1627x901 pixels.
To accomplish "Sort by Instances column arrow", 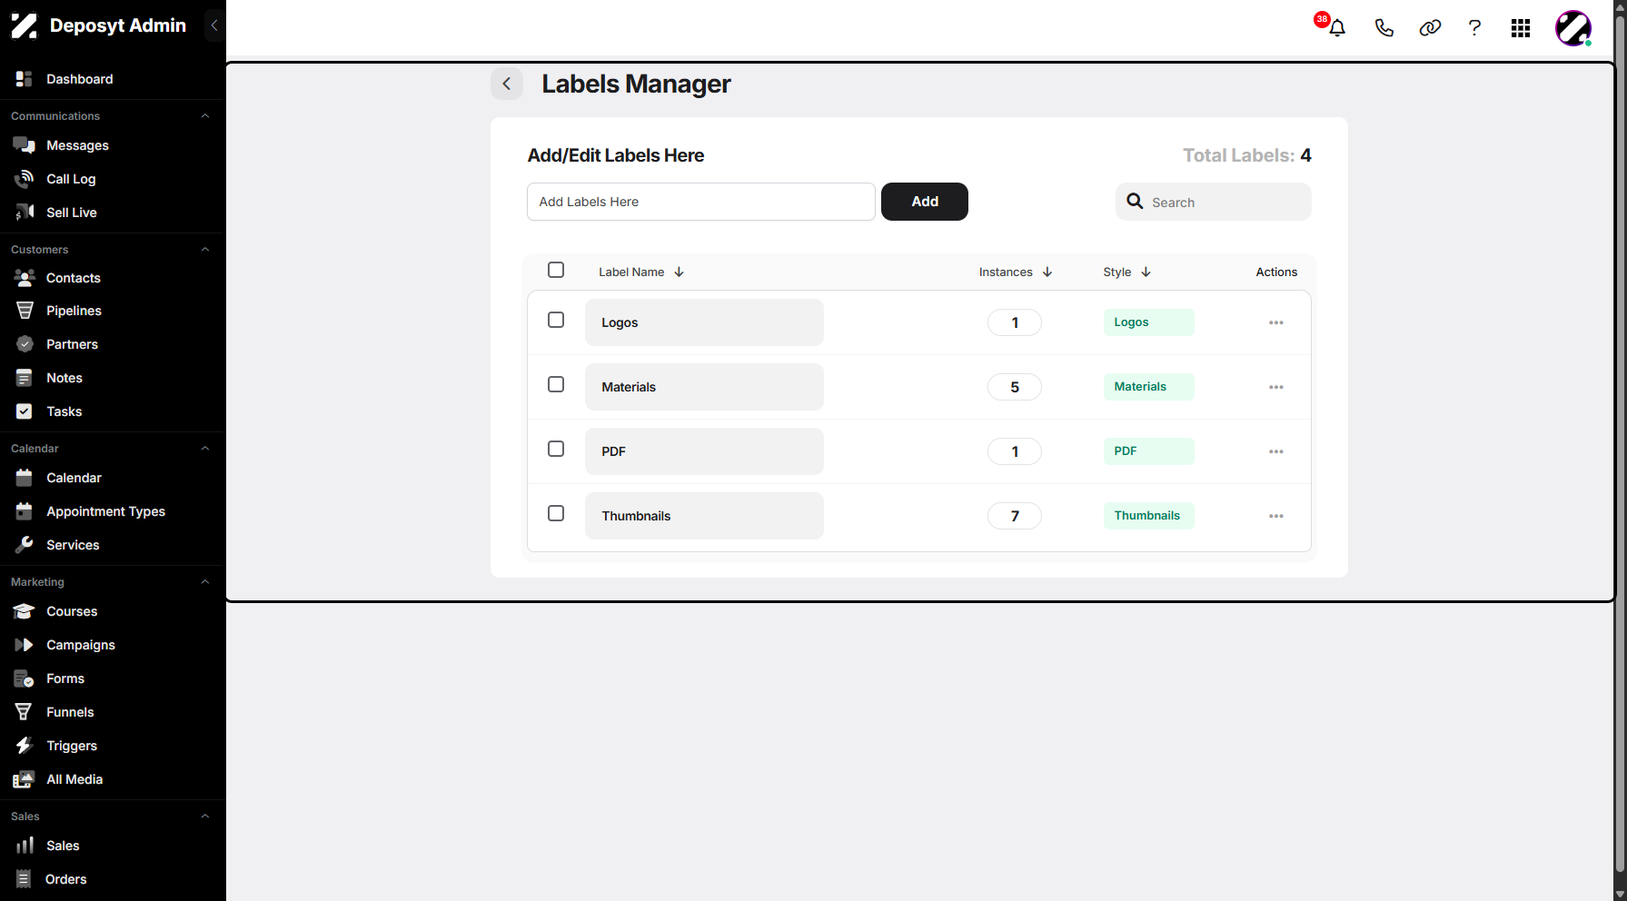I will (x=1047, y=272).
